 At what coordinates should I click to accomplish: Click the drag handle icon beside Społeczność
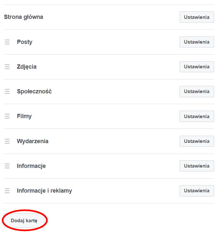tap(7, 91)
